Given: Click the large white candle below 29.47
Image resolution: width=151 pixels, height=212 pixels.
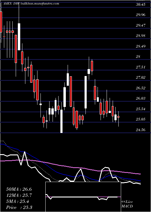Looking at the screenshot, I should tap(19, 37).
